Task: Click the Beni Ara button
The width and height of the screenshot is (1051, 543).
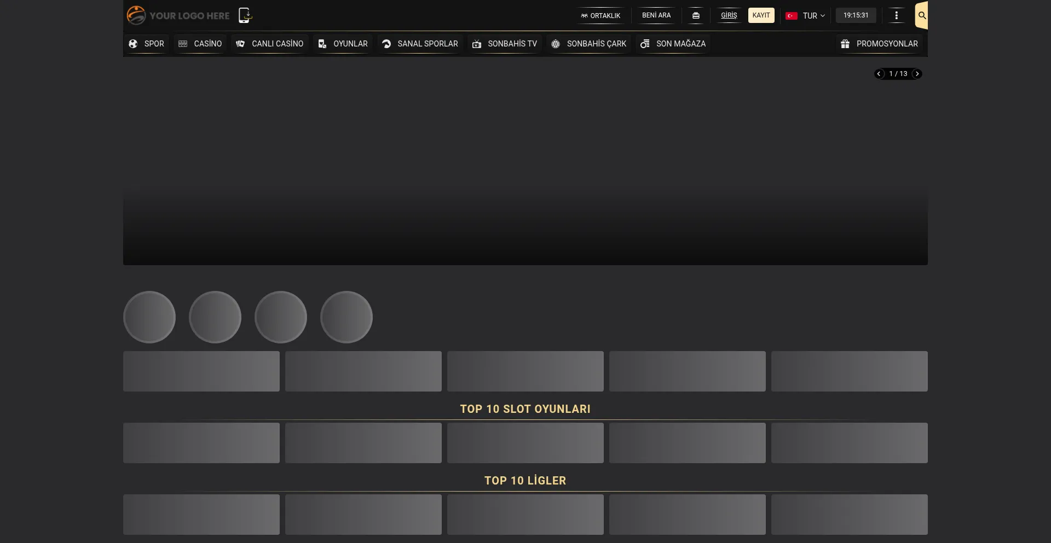Action: tap(656, 15)
